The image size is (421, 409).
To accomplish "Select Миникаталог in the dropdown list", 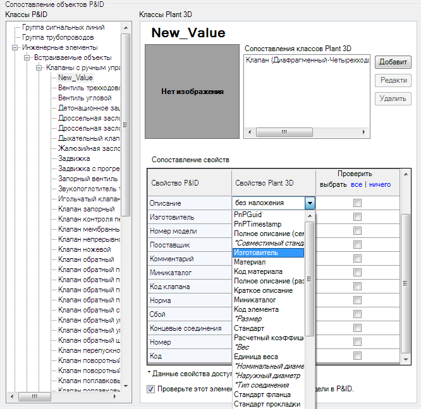I will coord(255,300).
